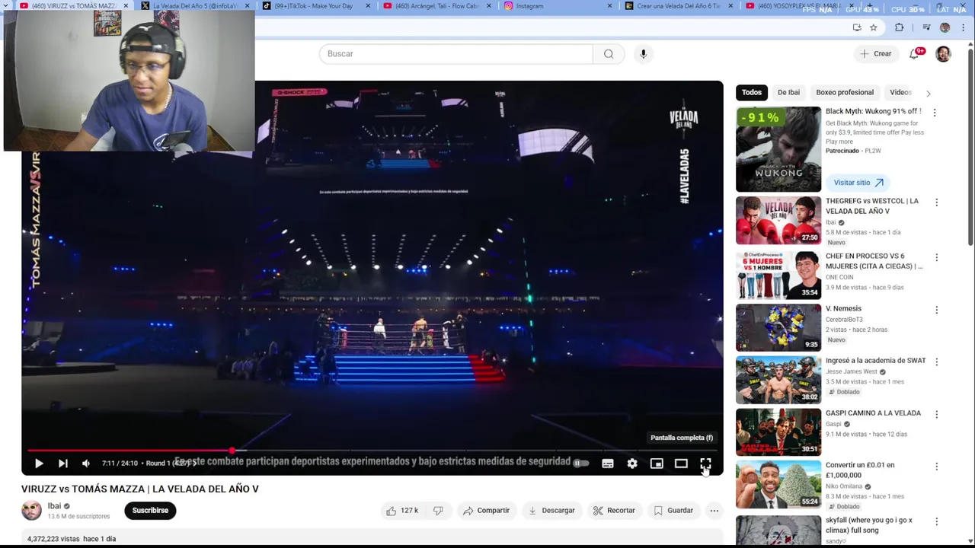Viewport: 975px width, 548px height.
Task: Seek on the red video progress bar
Action: coord(372,451)
